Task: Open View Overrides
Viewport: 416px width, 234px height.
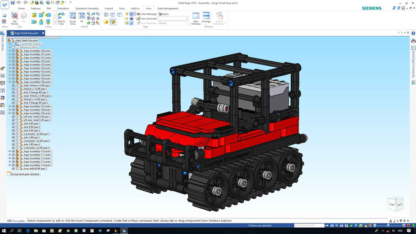Action: [x=147, y=19]
